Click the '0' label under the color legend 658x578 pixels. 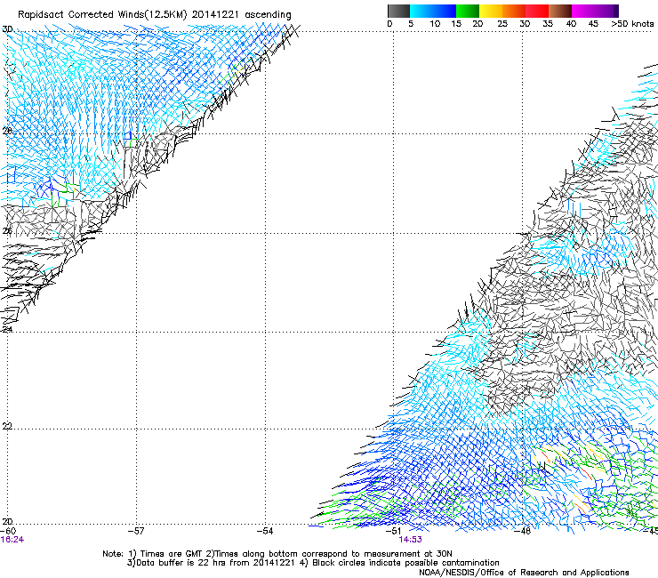pos(389,23)
